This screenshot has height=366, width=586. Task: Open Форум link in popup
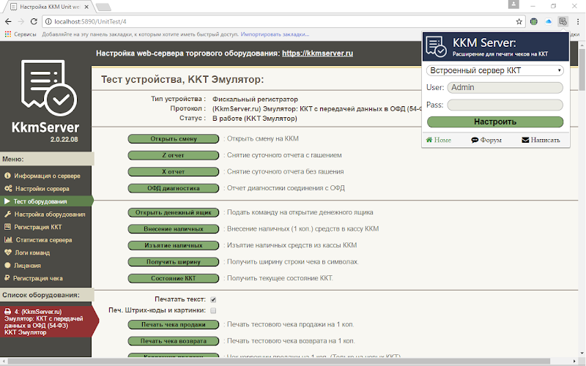click(x=486, y=140)
